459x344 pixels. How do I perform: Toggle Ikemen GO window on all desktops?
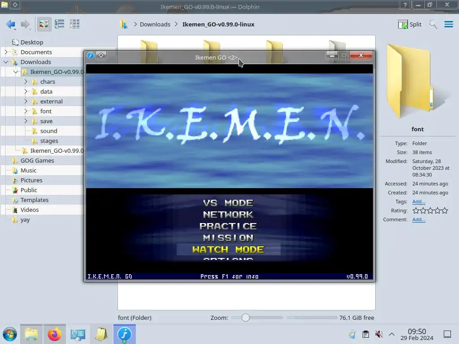click(101, 55)
